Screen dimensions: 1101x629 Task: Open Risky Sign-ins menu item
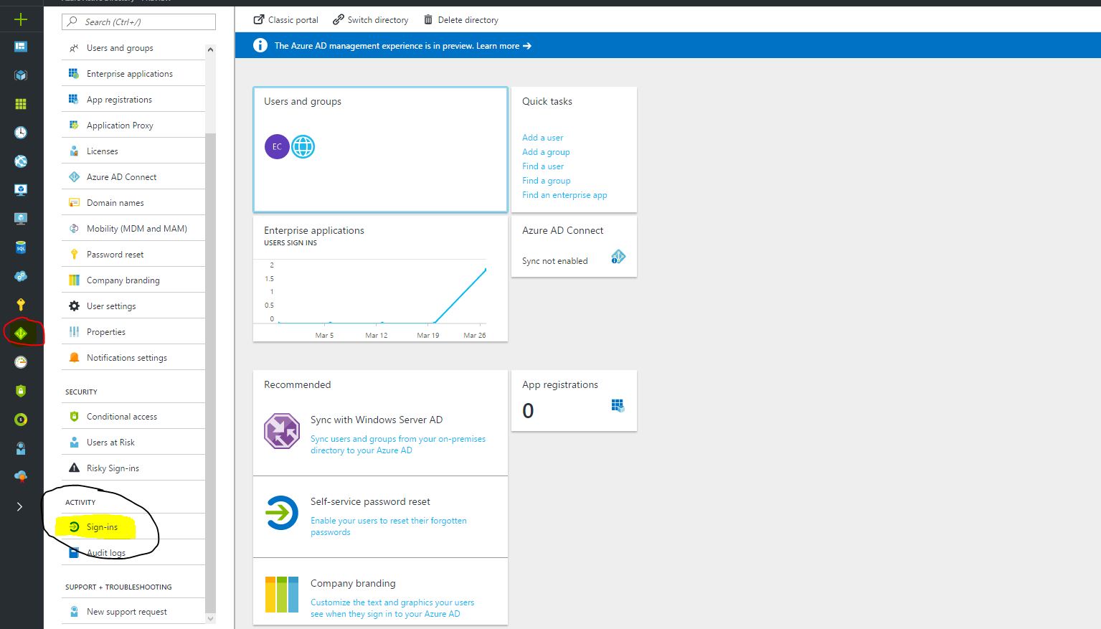pyautogui.click(x=133, y=468)
